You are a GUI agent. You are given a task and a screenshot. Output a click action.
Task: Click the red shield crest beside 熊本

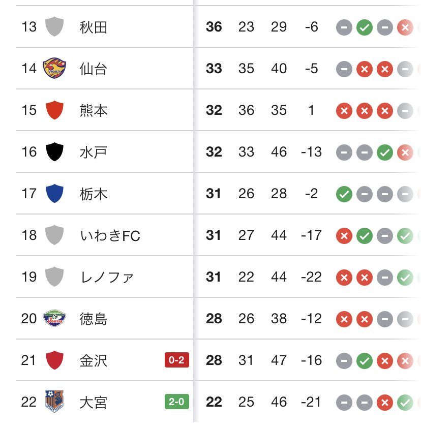click(54, 110)
